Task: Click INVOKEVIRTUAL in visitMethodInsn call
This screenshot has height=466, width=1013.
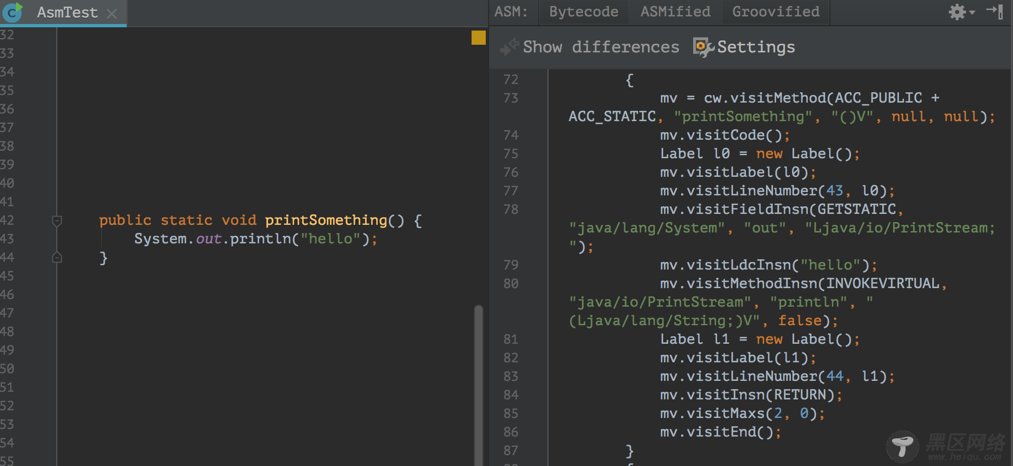Action: (883, 284)
